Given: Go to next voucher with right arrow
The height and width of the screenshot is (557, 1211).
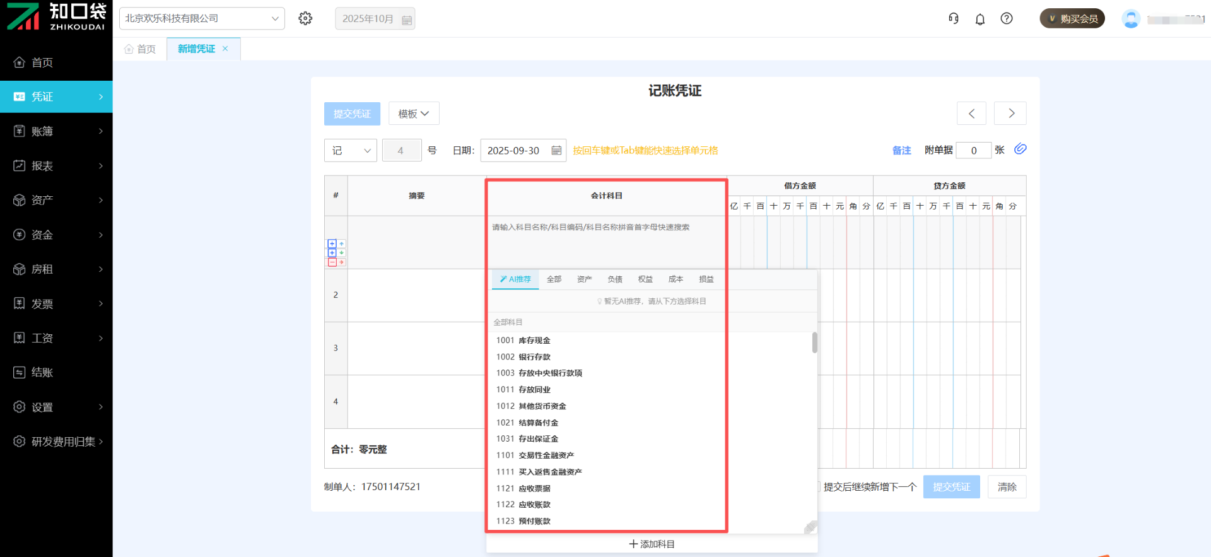Looking at the screenshot, I should tap(1010, 114).
